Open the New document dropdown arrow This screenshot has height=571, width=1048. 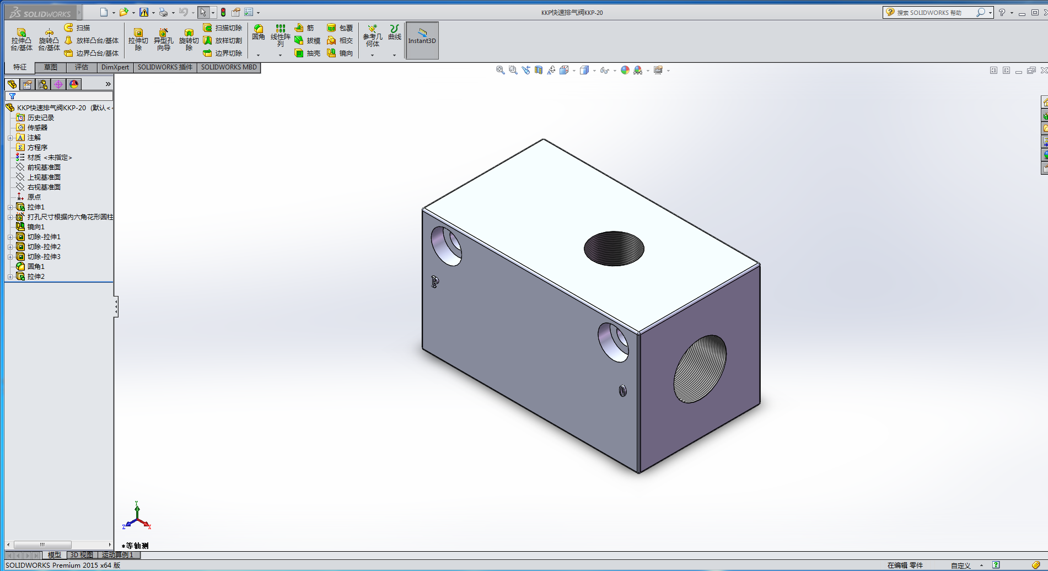pyautogui.click(x=114, y=13)
